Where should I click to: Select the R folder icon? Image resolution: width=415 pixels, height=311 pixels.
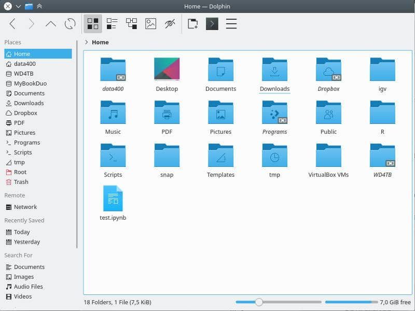[382, 112]
